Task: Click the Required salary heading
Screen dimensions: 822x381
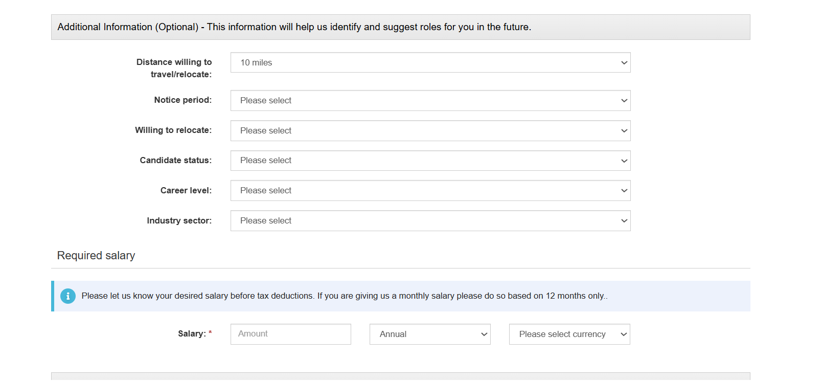Action: (96, 256)
